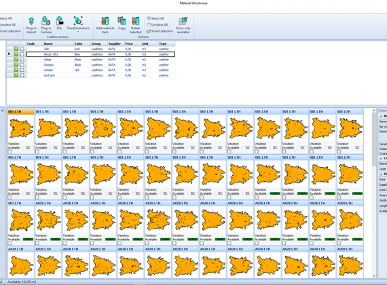Image resolution: width=387 pixels, height=285 pixels.
Task: Sort by the Supplier column header
Action: pyautogui.click(x=116, y=43)
